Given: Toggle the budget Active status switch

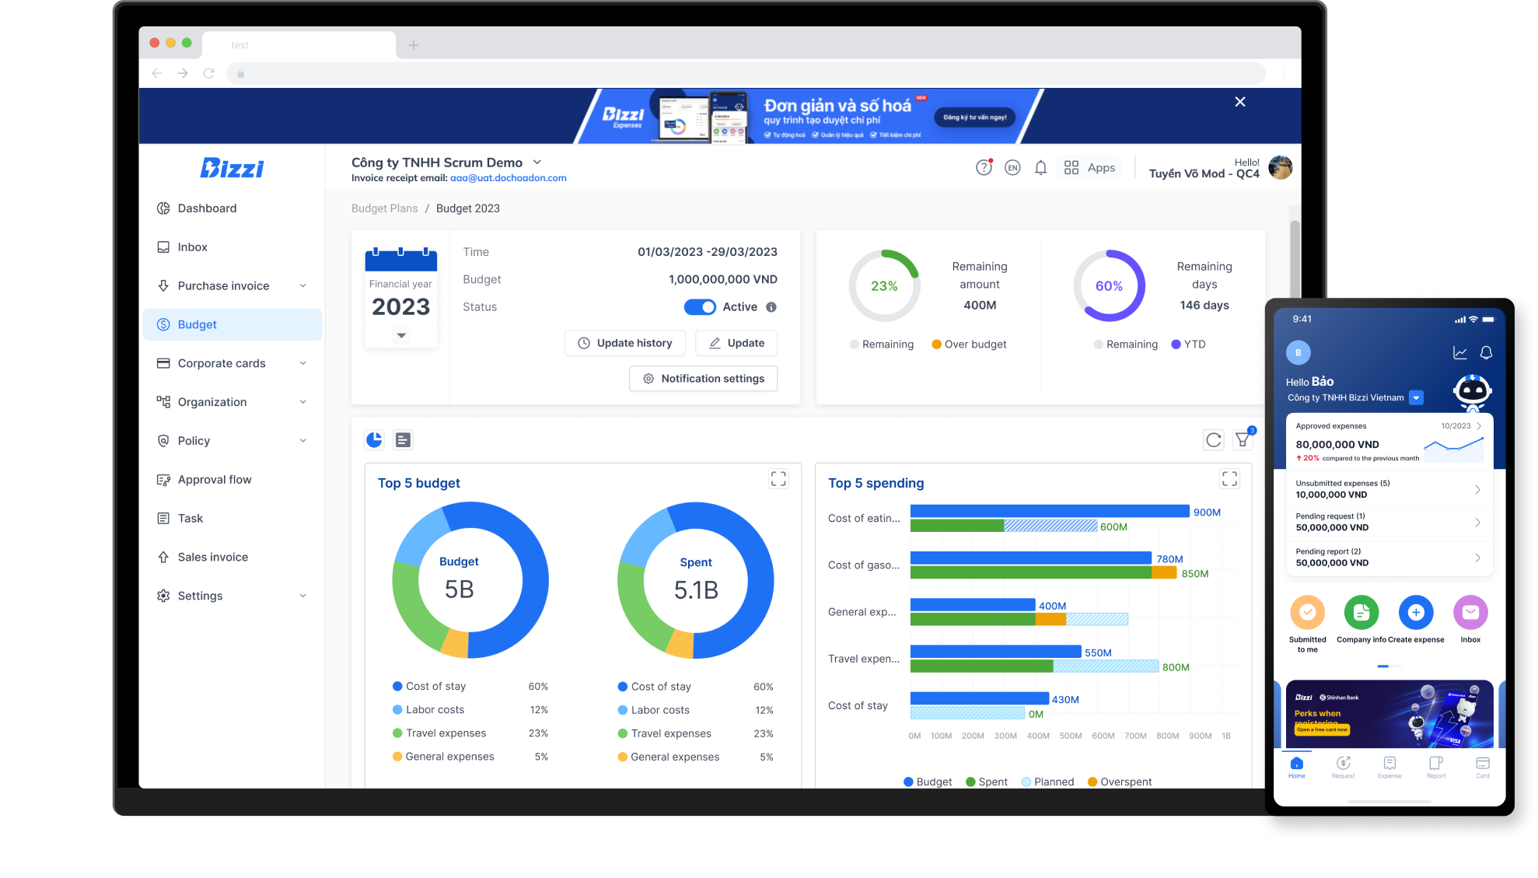Looking at the screenshot, I should 700,306.
